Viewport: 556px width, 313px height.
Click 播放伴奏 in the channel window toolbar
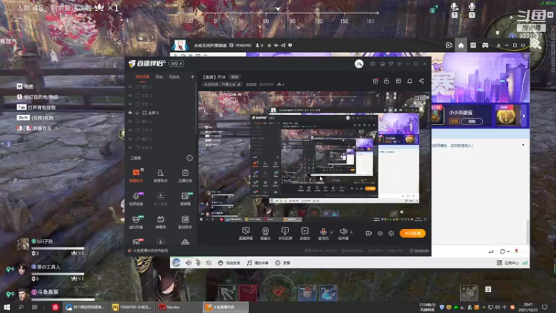click(258, 263)
